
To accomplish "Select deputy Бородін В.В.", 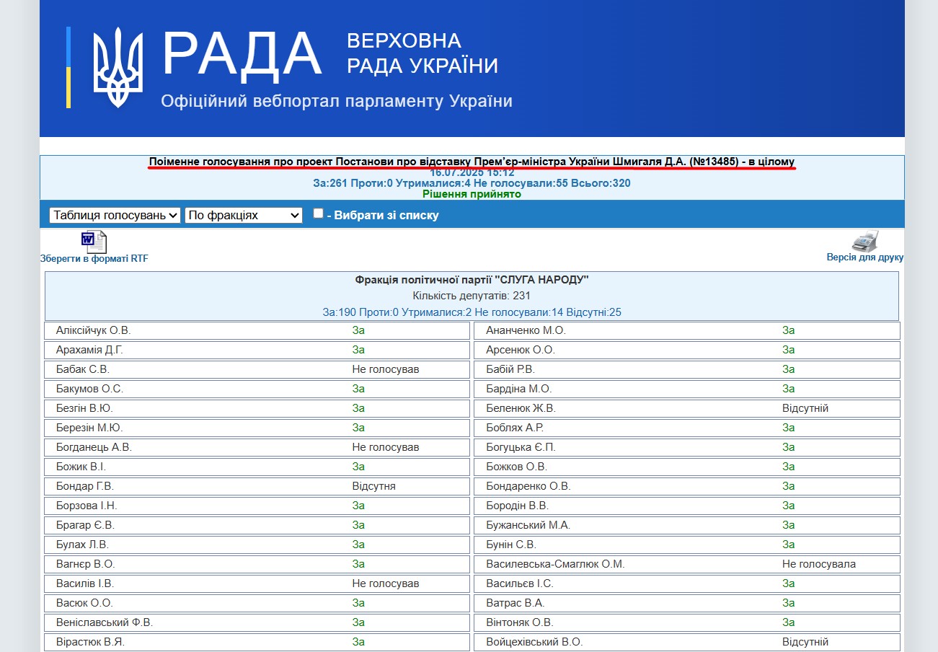I will [518, 506].
